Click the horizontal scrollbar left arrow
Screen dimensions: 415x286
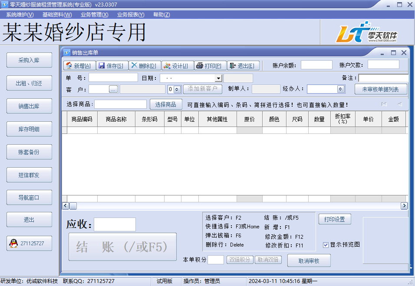coord(66,206)
